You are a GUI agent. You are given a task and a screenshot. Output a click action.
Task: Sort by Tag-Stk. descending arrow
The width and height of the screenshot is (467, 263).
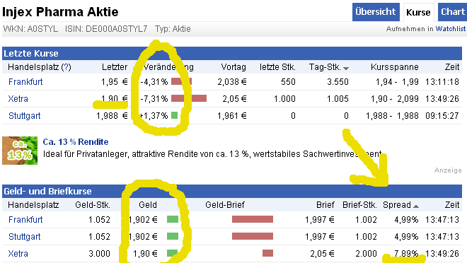click(346, 69)
